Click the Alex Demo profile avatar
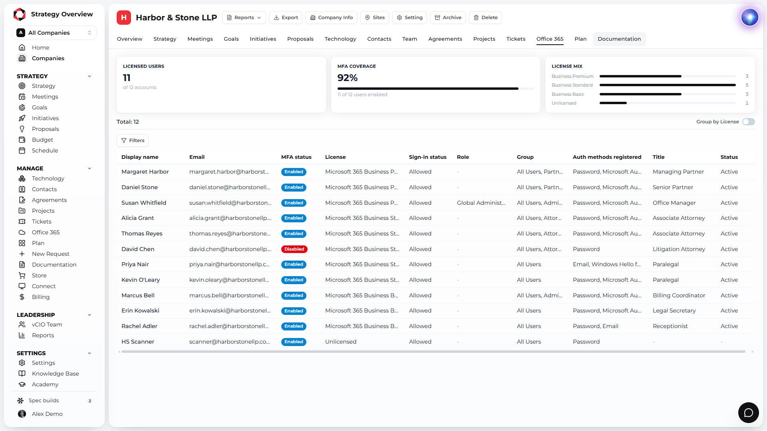The height and width of the screenshot is (431, 767). point(22,414)
